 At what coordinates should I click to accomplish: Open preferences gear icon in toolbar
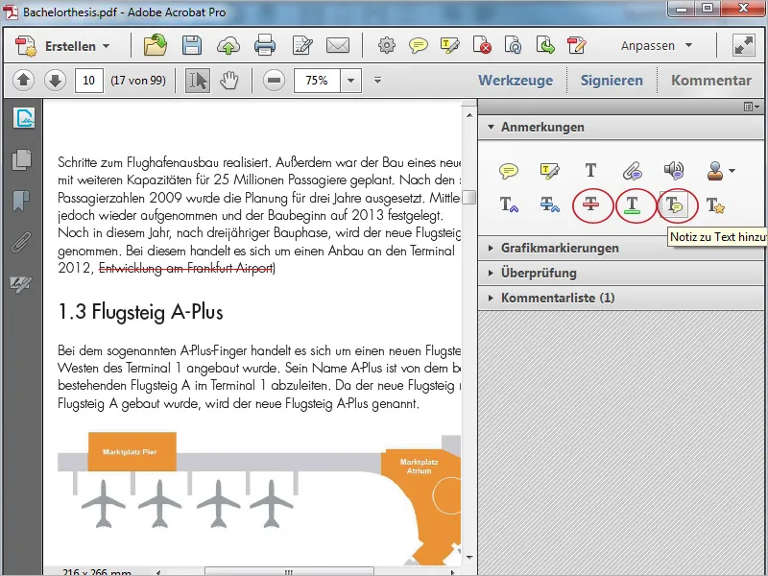[387, 45]
